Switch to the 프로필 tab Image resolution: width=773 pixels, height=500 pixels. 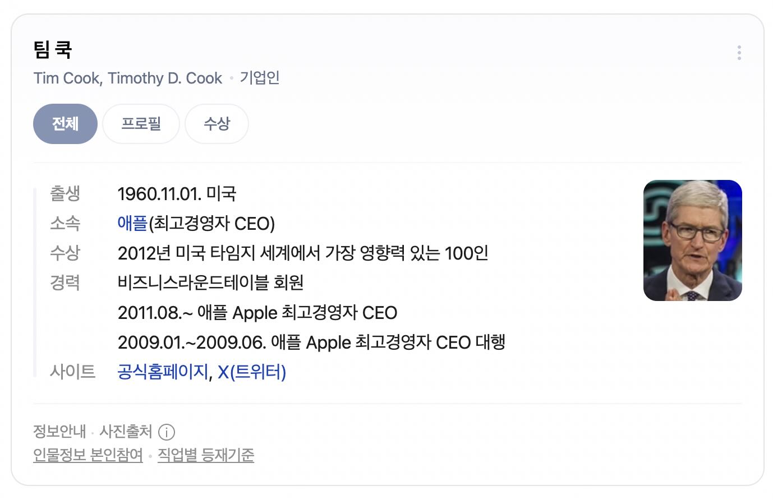click(x=141, y=124)
